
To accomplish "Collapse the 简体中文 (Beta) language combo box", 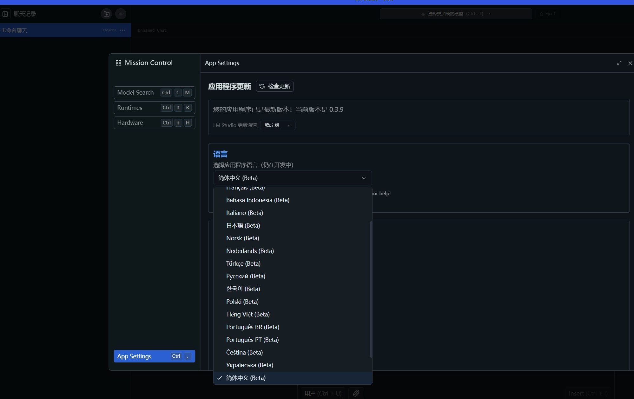I will click(292, 178).
